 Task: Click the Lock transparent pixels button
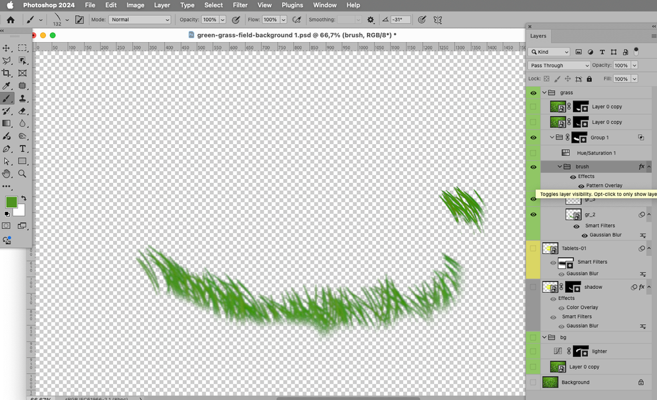click(x=546, y=79)
